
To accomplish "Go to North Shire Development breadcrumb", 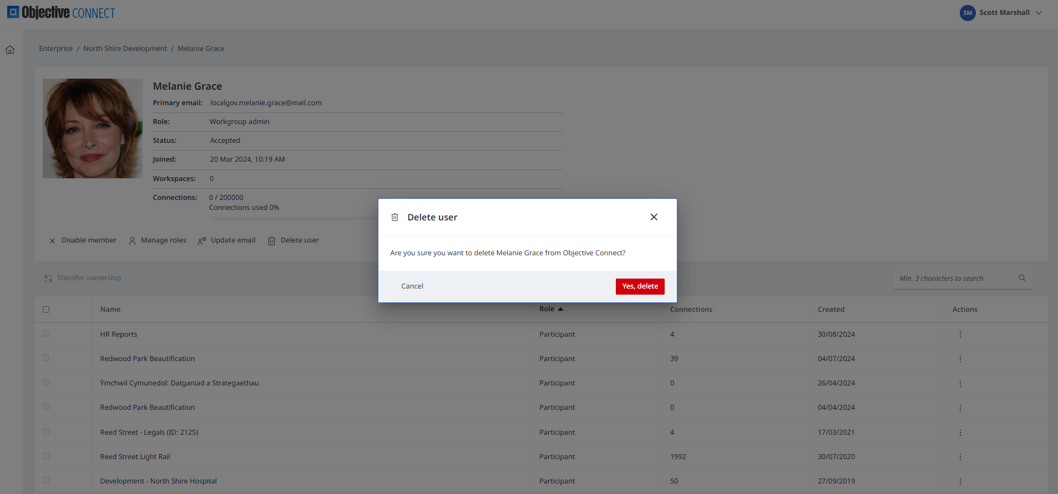I will [125, 49].
